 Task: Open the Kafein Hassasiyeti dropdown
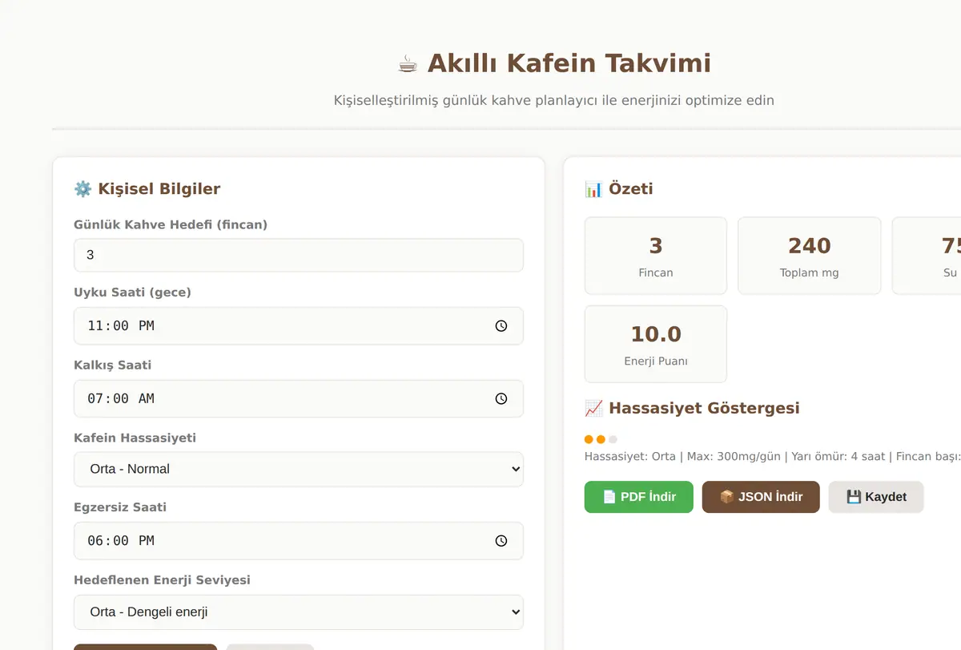[x=299, y=469]
